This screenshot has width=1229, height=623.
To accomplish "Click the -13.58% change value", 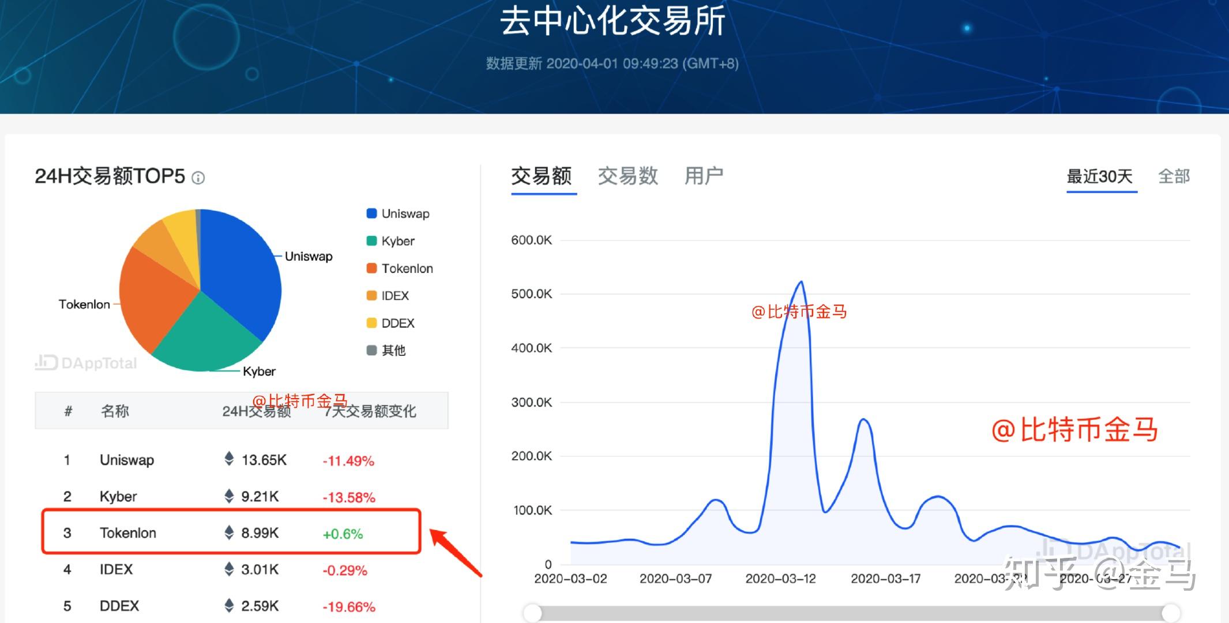I will [349, 497].
